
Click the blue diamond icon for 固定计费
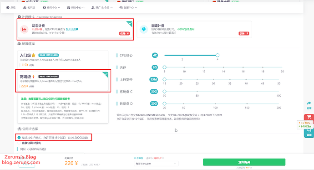pos(144,29)
